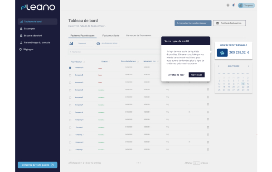272x172 pixels.
Task: Go to the next month in the calendar
Action: tap(248, 66)
